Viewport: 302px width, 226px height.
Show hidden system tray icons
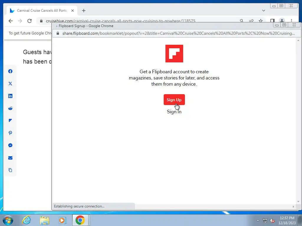coord(258,220)
